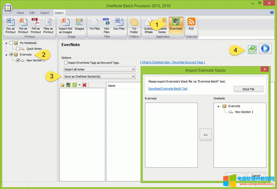Click the Stack File button

(248, 89)
